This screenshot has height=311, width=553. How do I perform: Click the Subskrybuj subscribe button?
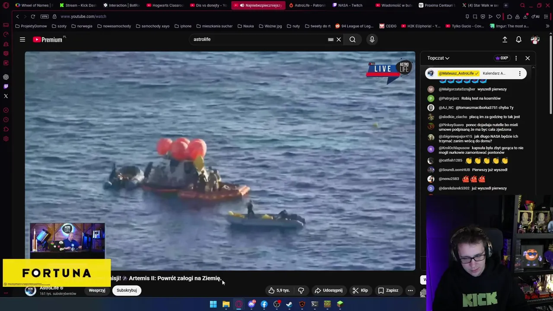(127, 290)
